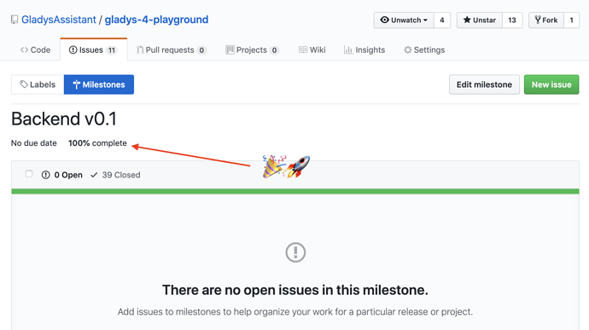589x330 pixels.
Task: View the stargazers count 13
Action: (x=512, y=20)
